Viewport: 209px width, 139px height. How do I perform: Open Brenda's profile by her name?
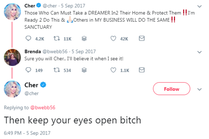[x=32, y=51]
